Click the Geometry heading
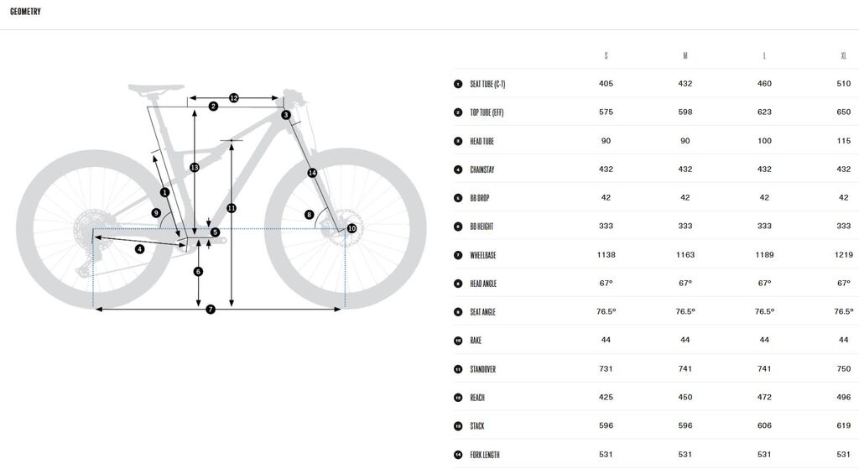 pos(25,12)
